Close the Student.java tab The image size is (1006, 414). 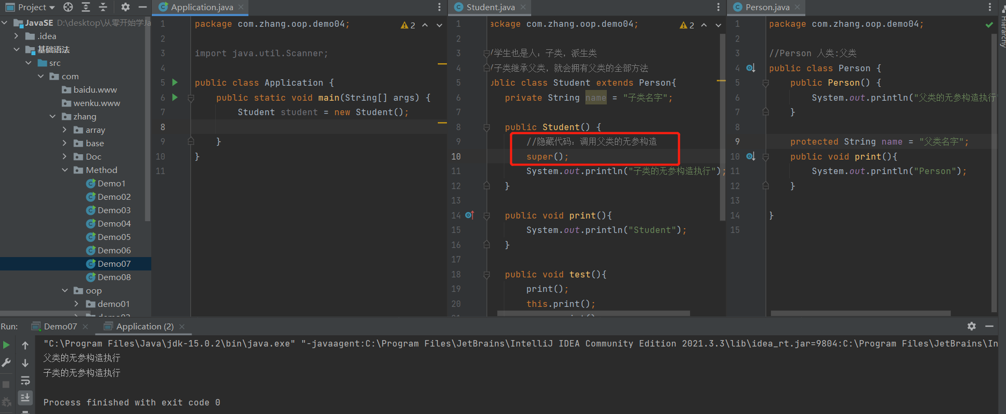click(523, 7)
